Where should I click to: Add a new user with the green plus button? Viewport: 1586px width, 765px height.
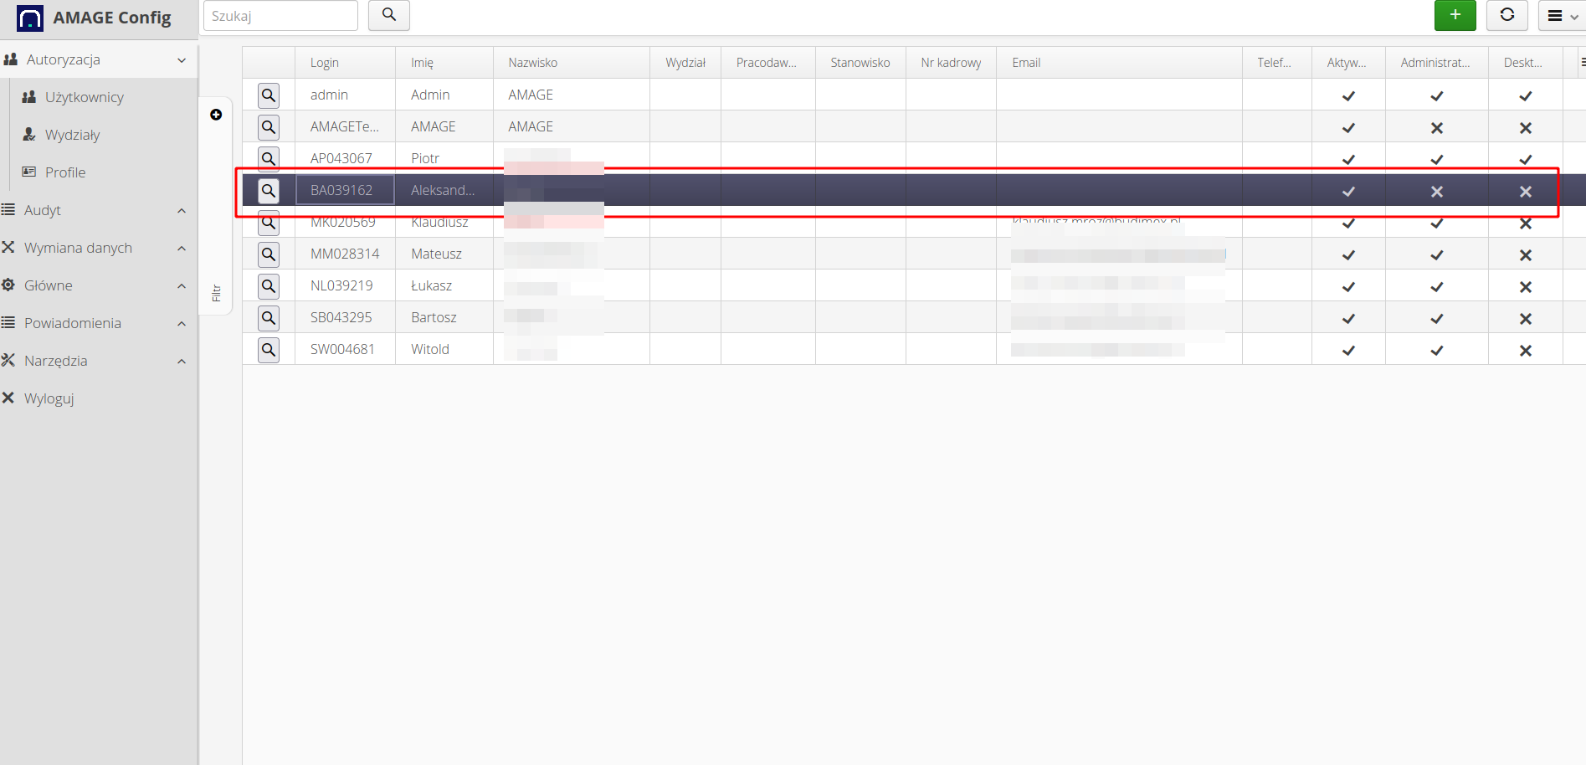(1455, 15)
